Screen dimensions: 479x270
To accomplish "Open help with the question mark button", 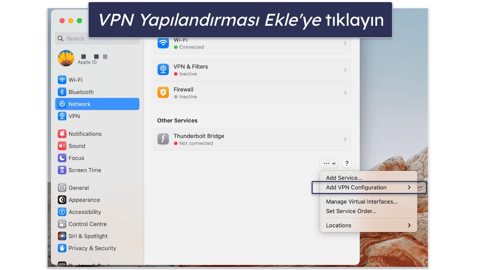I will tap(347, 164).
